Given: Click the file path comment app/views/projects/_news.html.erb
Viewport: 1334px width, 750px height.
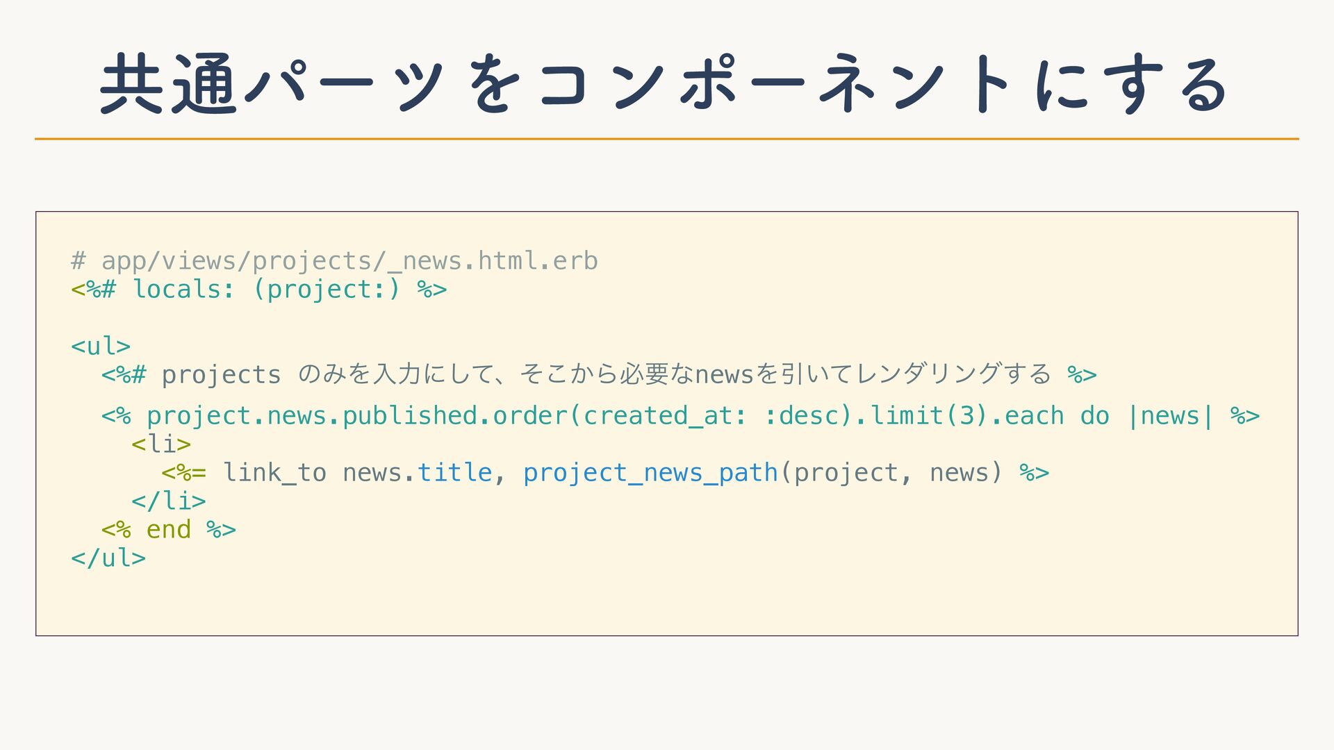Looking at the screenshot, I should [334, 260].
